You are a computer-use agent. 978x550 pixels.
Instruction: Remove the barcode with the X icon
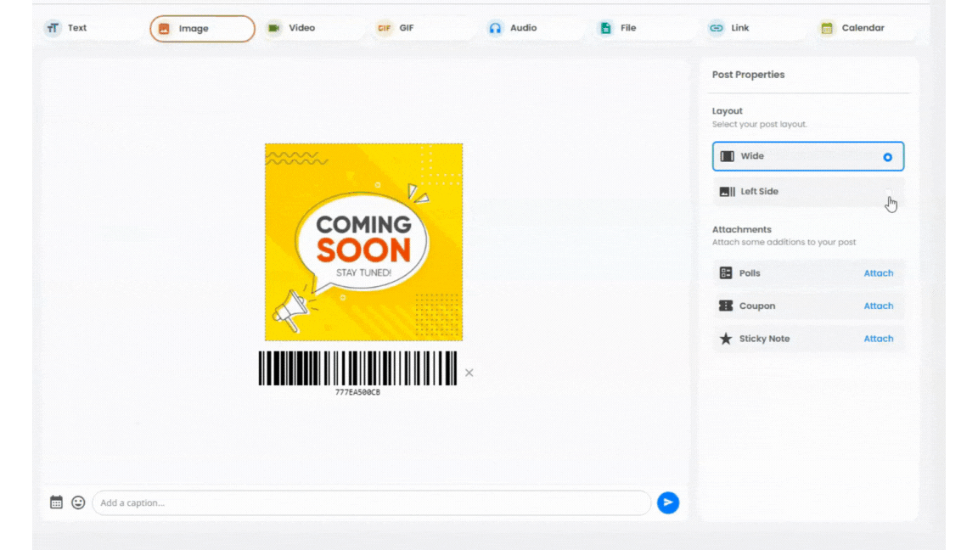click(x=469, y=373)
